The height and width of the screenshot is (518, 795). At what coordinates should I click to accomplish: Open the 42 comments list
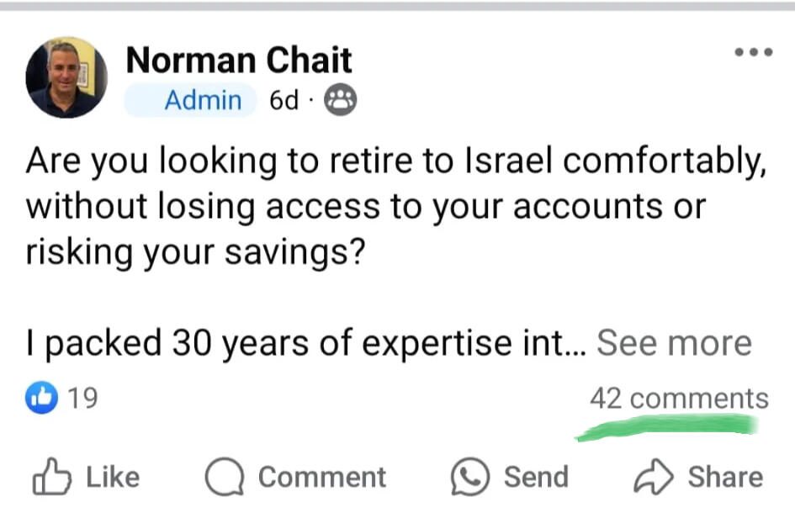(679, 398)
